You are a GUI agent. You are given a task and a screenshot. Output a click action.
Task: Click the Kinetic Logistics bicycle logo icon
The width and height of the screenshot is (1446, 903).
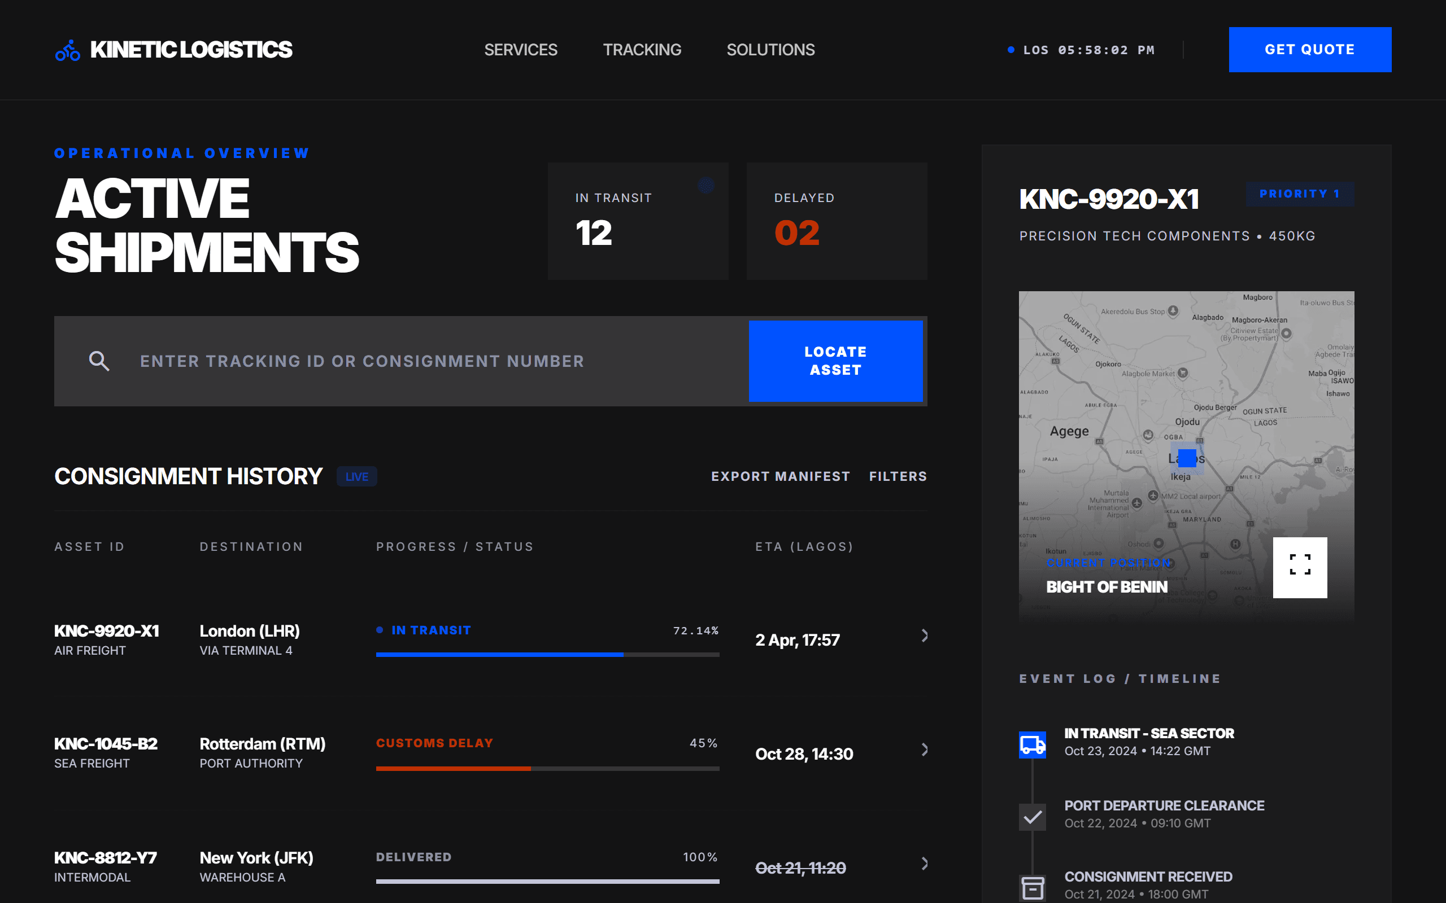(68, 50)
